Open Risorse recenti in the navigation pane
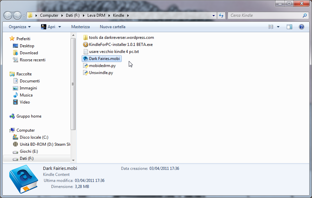Screen dimensions: 312x198 point(32,60)
